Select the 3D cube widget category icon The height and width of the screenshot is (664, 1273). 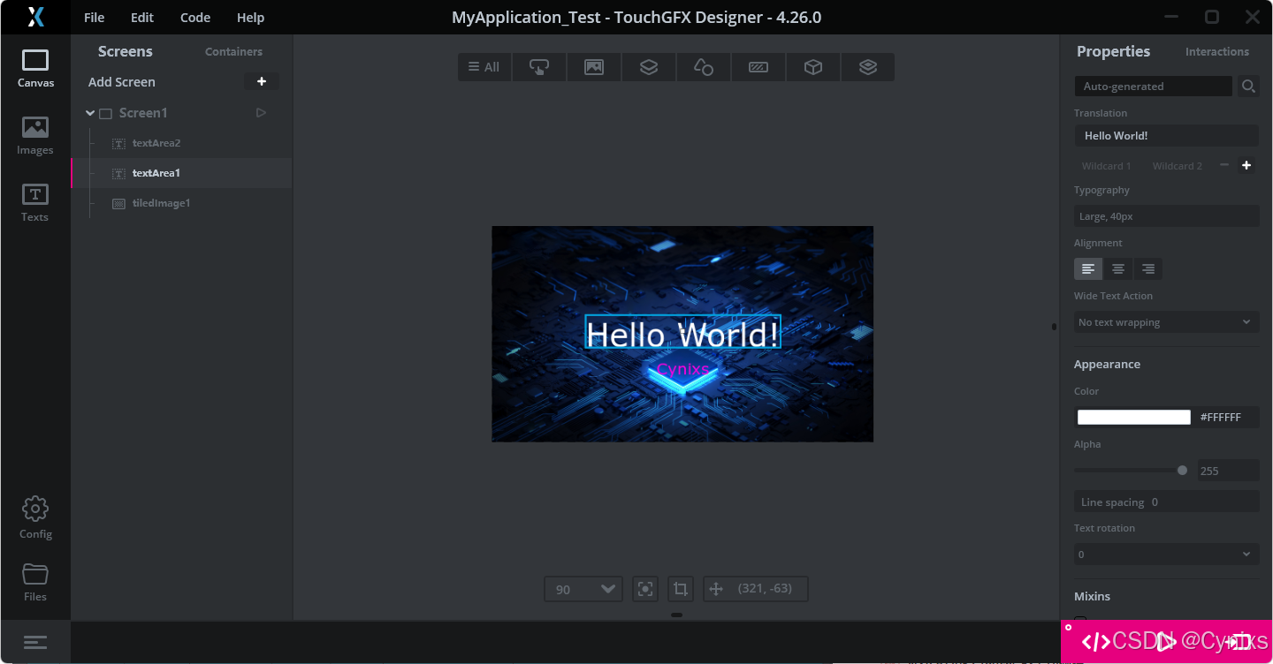813,67
